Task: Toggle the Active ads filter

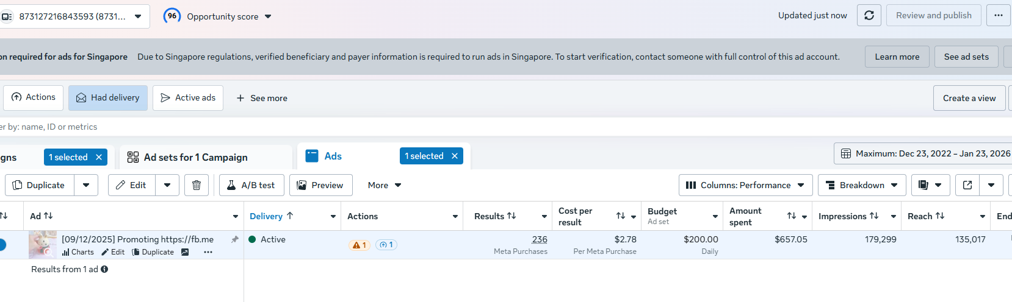Action: [x=188, y=98]
